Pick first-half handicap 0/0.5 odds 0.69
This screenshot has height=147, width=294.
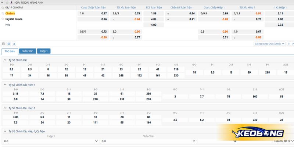pyautogui.click(x=214, y=14)
